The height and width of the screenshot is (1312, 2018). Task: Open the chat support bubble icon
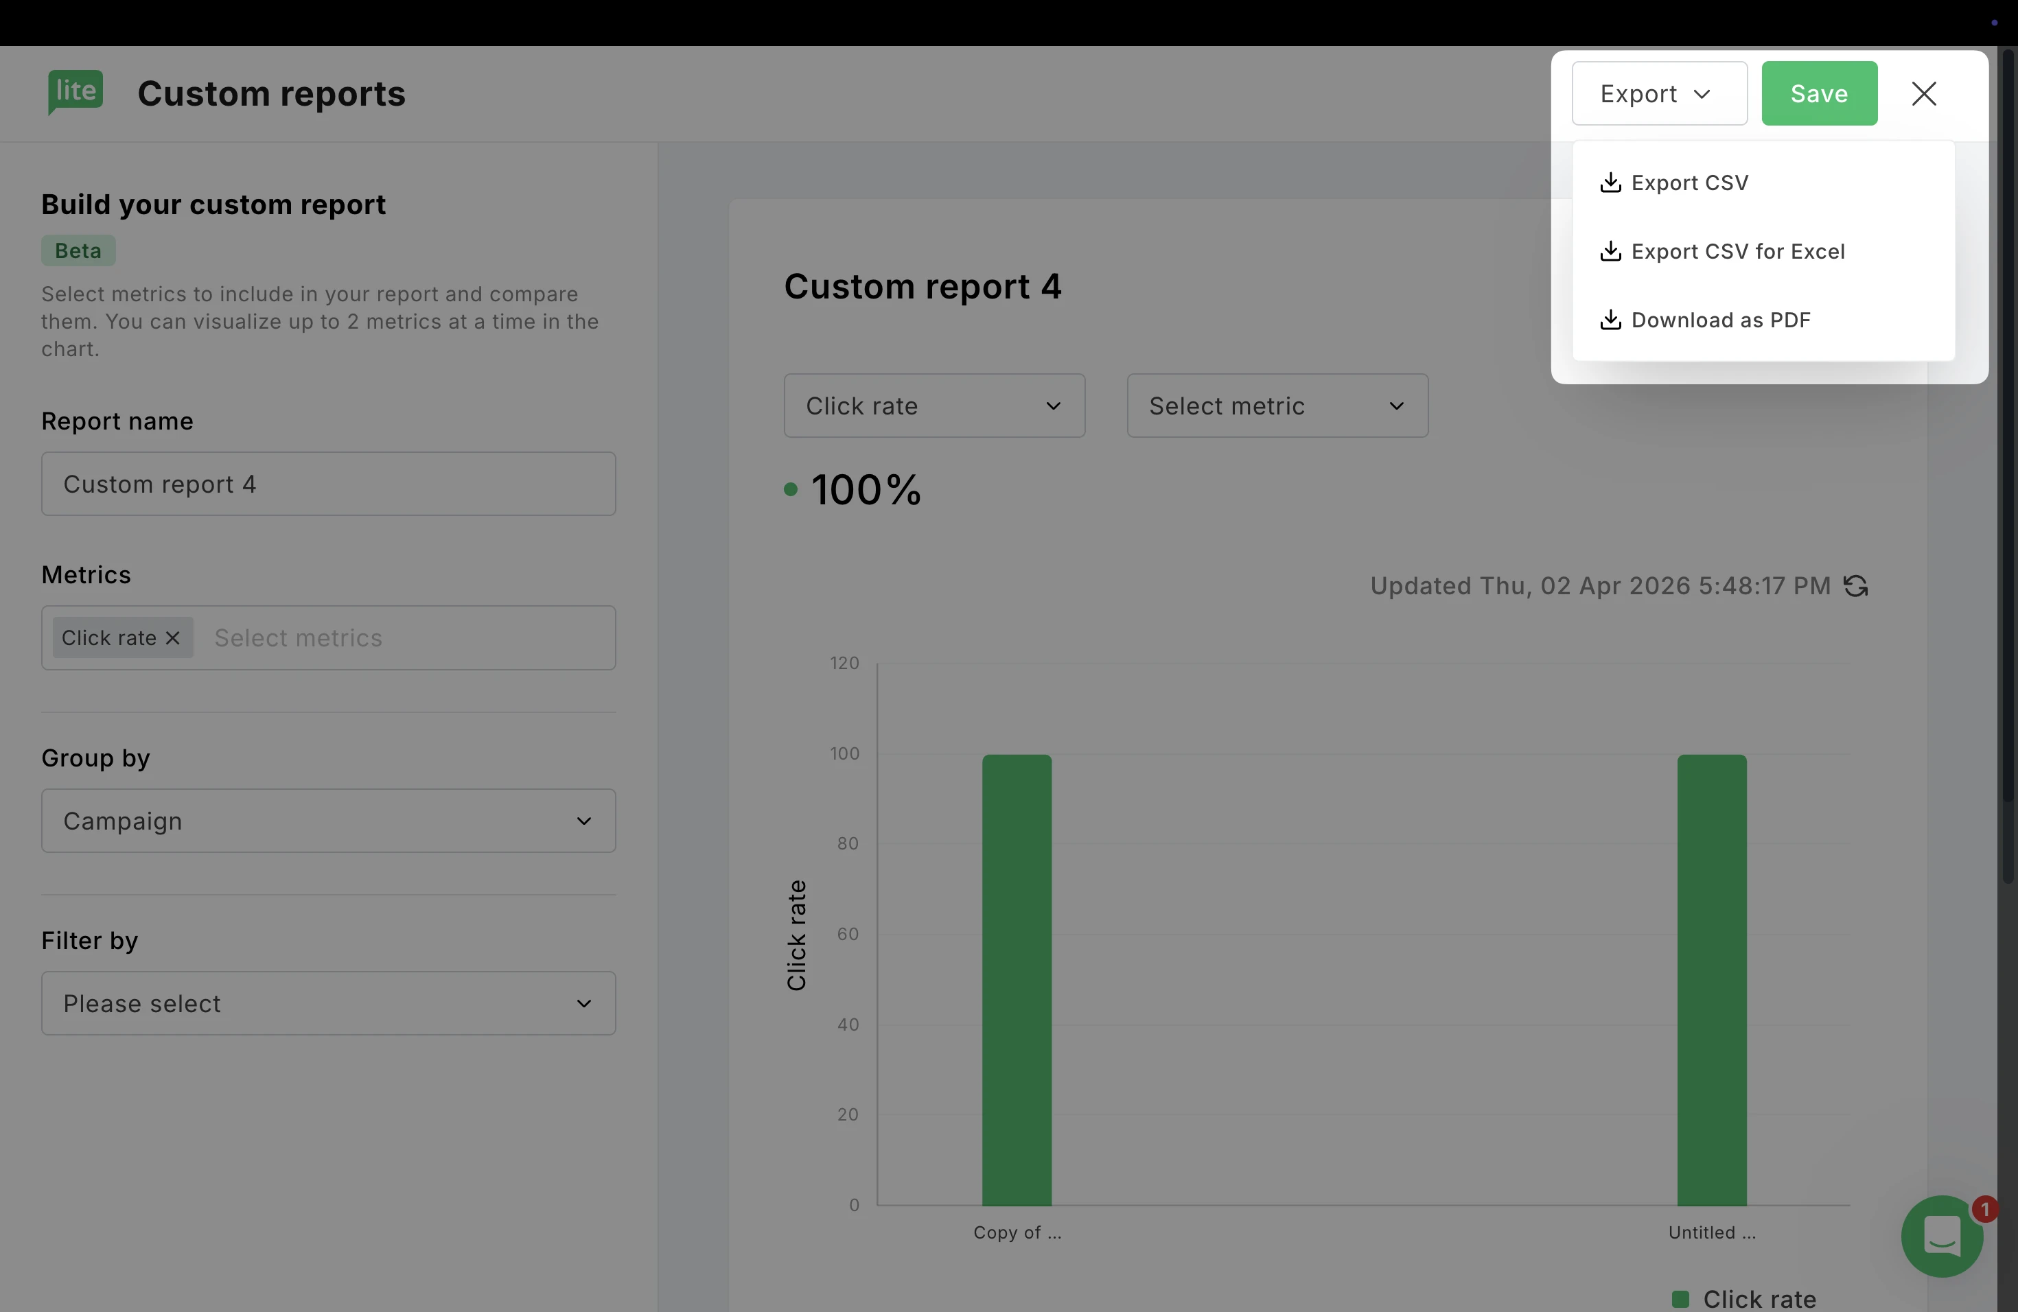[x=1941, y=1236]
